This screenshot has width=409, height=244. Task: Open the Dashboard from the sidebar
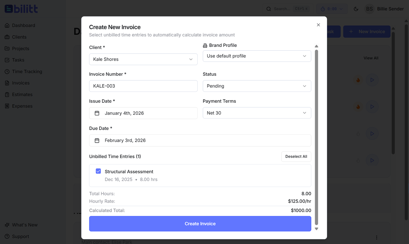23,25
